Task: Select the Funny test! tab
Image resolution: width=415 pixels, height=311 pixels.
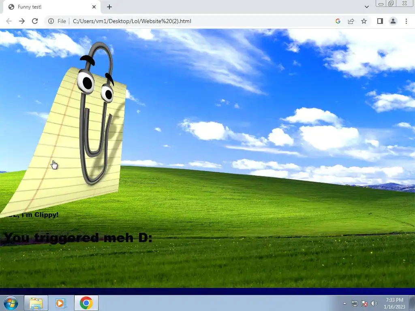Action: tap(51, 7)
